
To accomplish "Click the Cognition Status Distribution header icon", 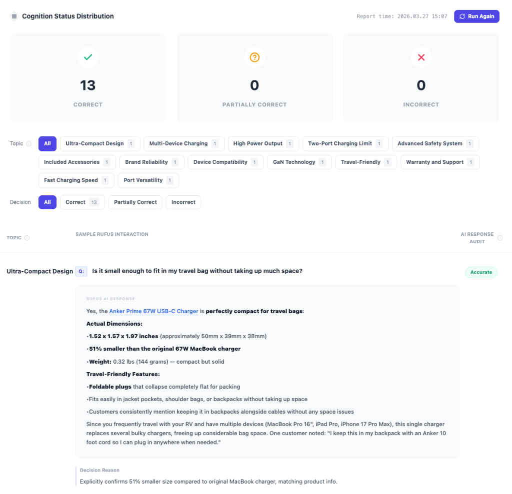I will 14,16.
